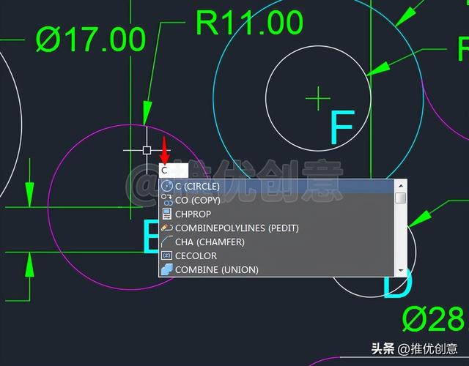Screen dimensions: 469x366
Task: Select COMBINEPOLYLINES (PEDIT) suggestion
Action: [277, 228]
